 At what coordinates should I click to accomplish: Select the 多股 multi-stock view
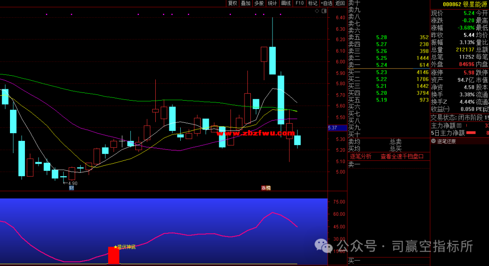(x=259, y=3)
